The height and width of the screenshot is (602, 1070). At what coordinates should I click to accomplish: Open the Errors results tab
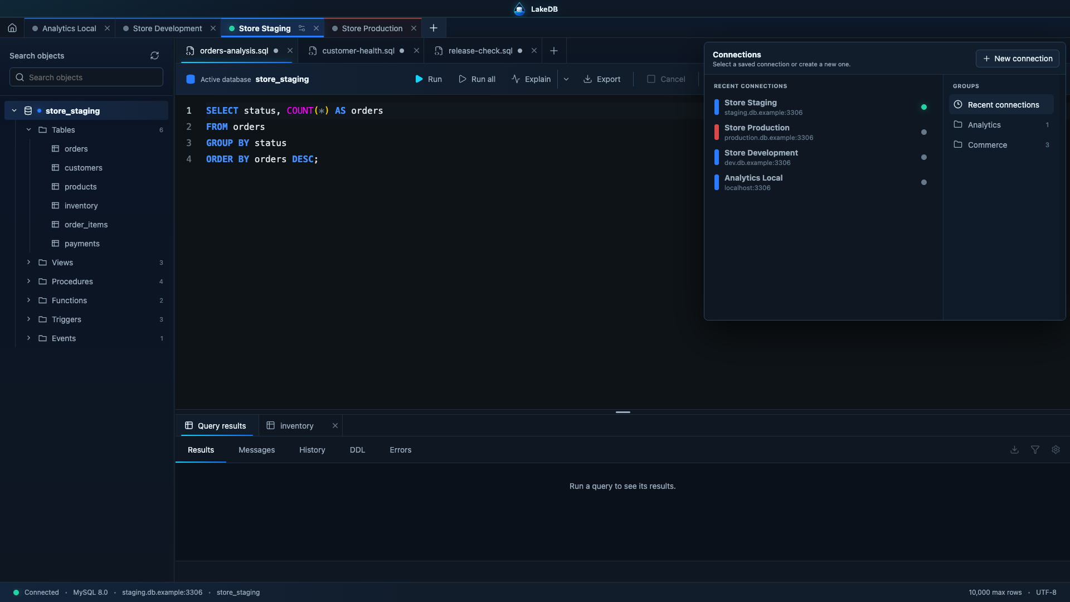[400, 450]
